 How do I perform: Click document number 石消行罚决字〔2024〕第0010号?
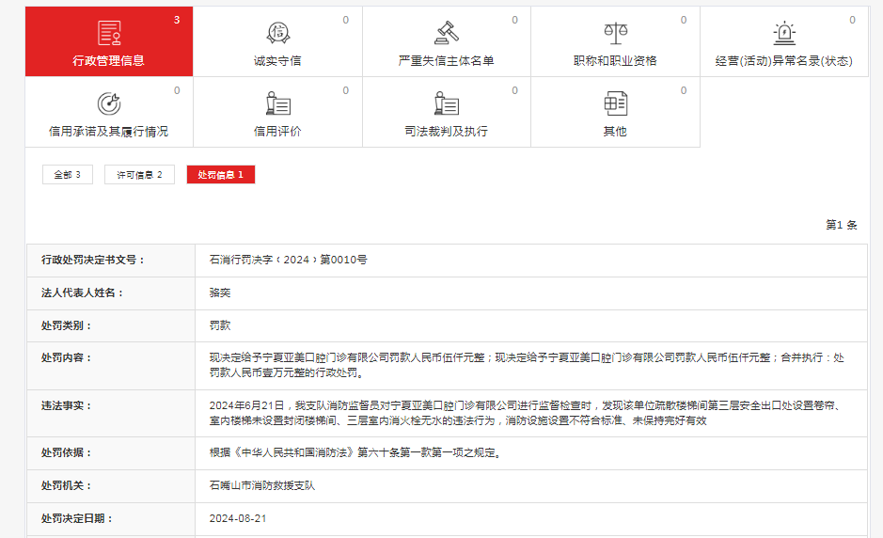(289, 260)
